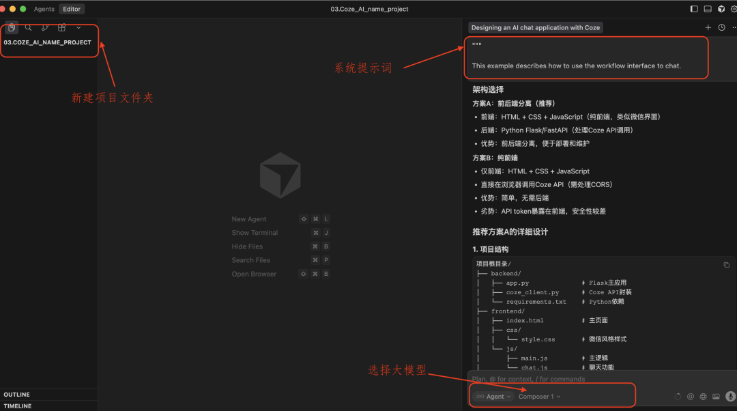Click the Search Files shortcut row
The height and width of the screenshot is (411, 737).
click(280, 260)
